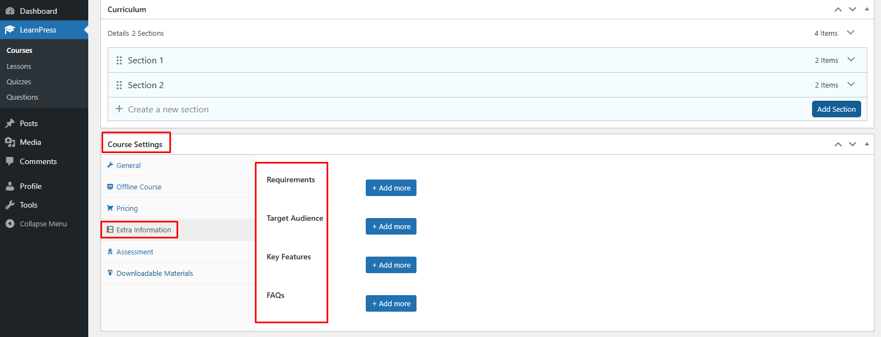Click the drag handle for Section 1
The image size is (881, 337).
(119, 61)
